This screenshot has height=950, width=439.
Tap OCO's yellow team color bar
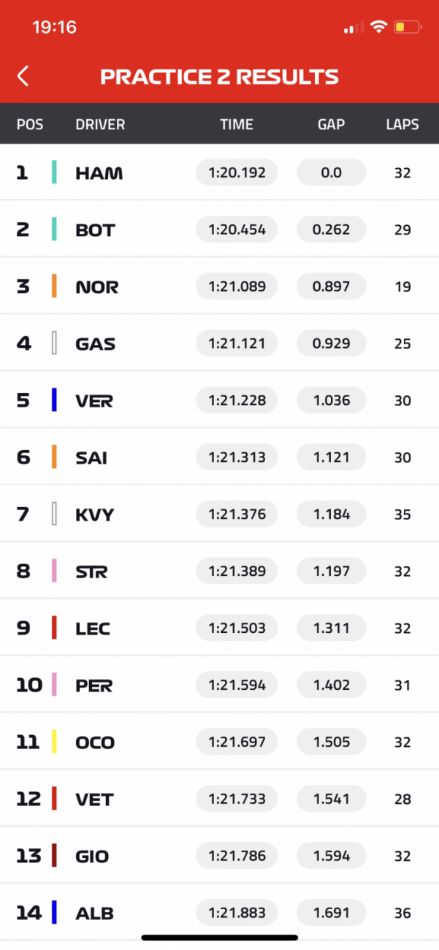point(54,742)
